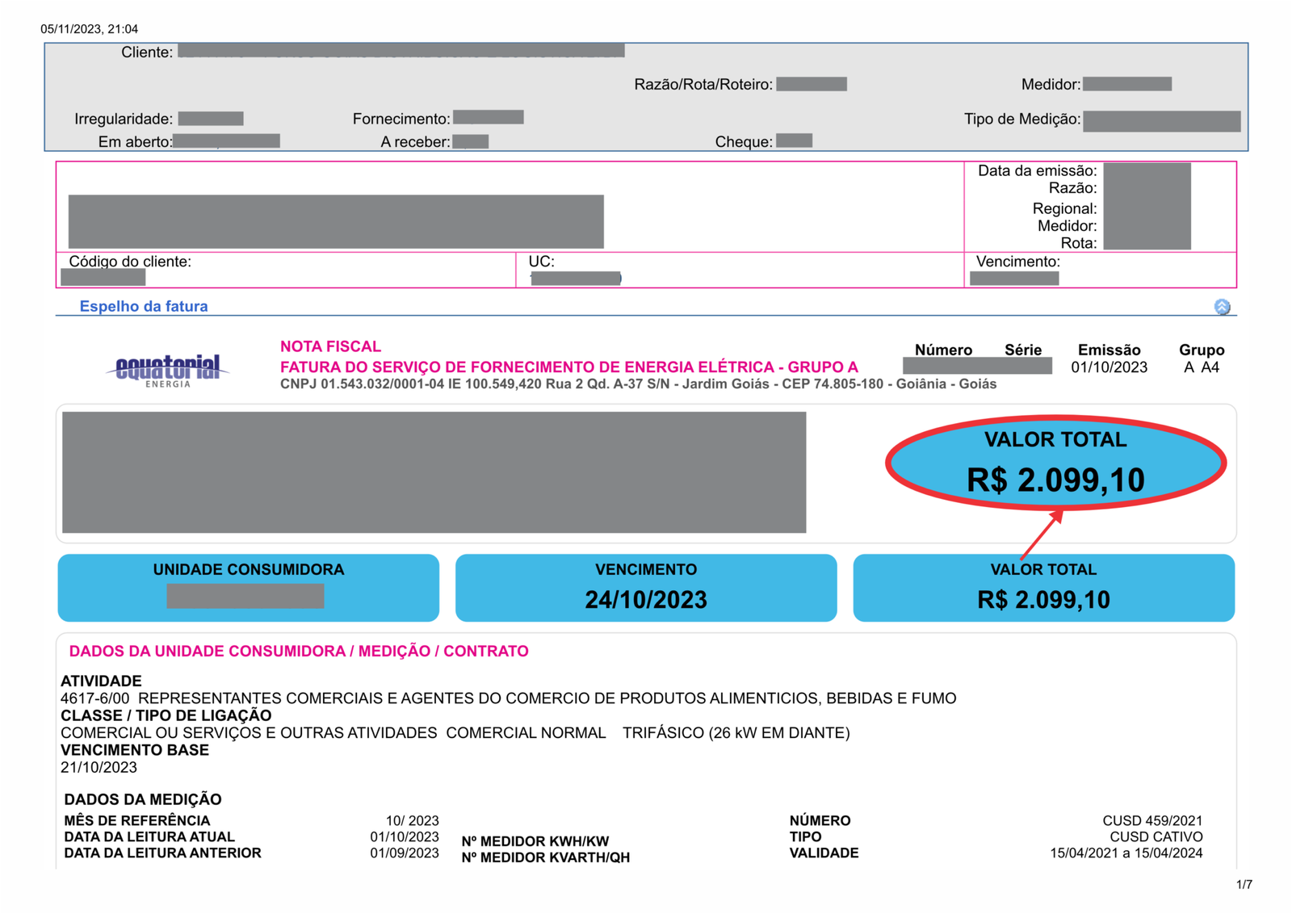
Task: Click the Nº MEDIDOR KVARTH/QH label
Action: 545,857
